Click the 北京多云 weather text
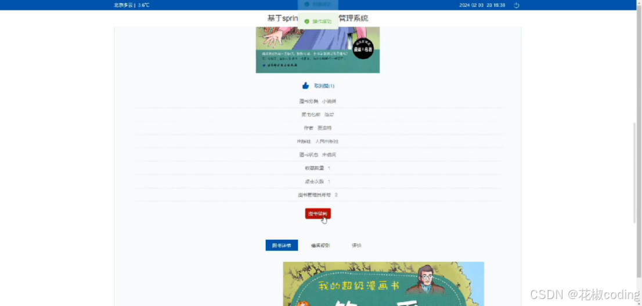Viewport: 642px width, 306px height. (x=124, y=5)
